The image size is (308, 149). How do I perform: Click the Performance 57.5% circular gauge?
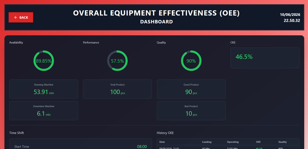[x=117, y=61]
